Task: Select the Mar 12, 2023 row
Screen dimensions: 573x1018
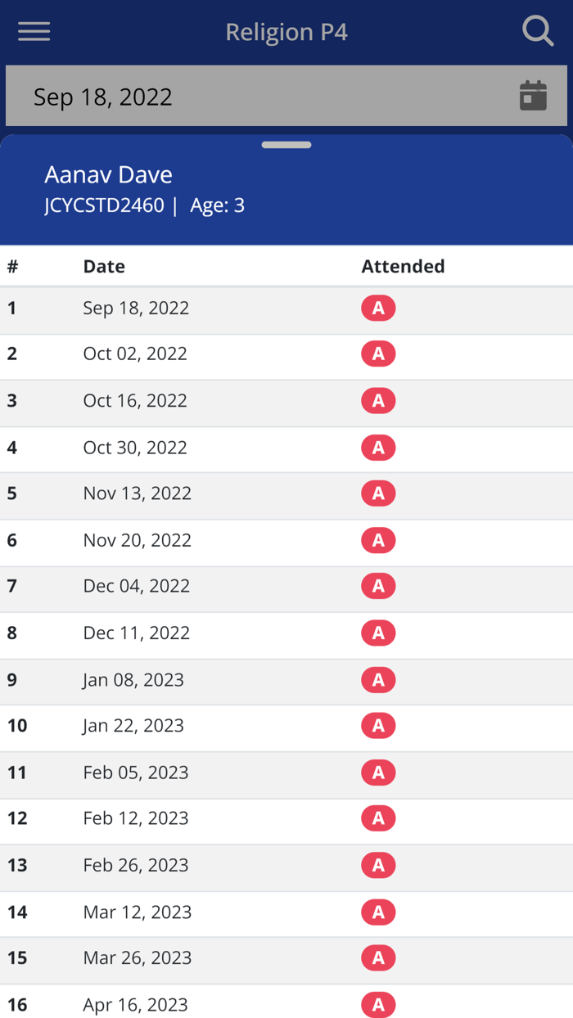Action: [x=137, y=912]
